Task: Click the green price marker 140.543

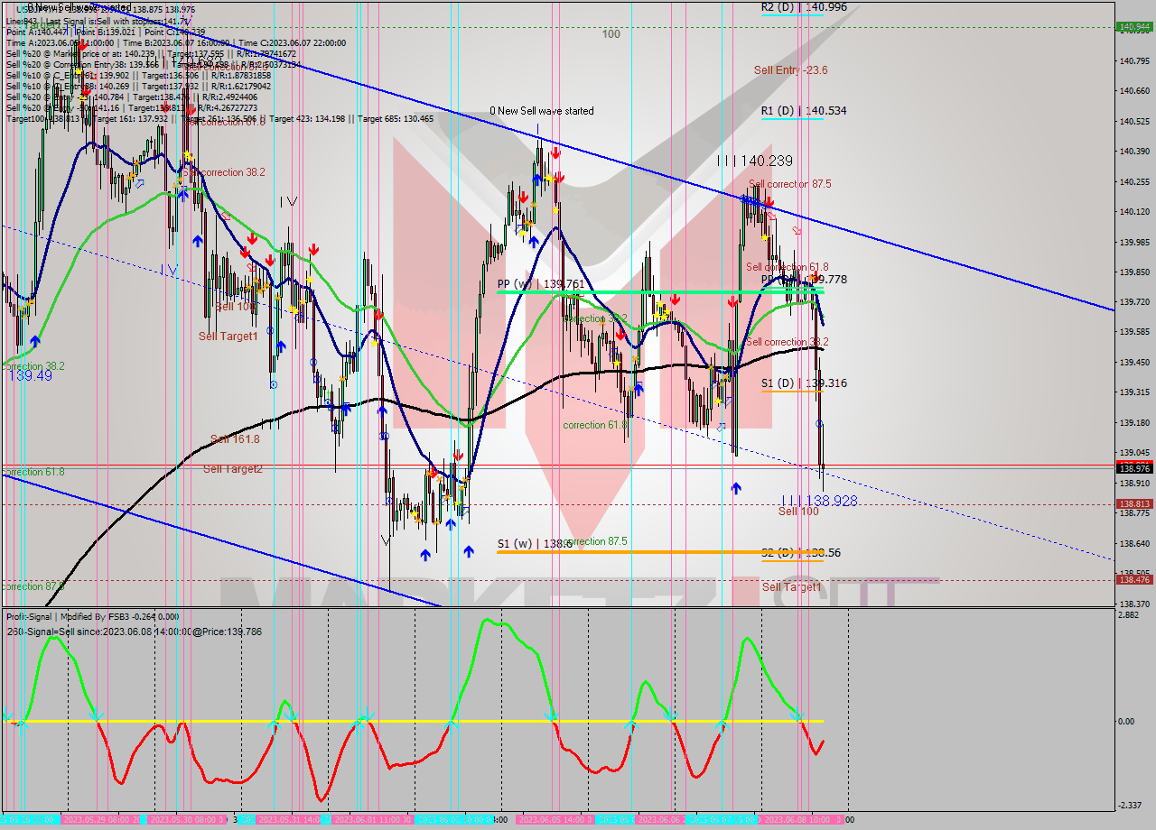Action: click(1135, 27)
